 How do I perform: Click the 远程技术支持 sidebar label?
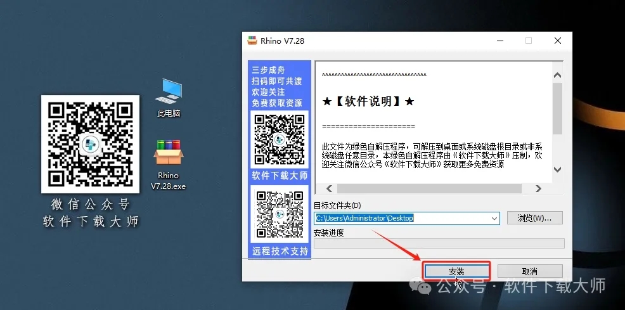(280, 252)
